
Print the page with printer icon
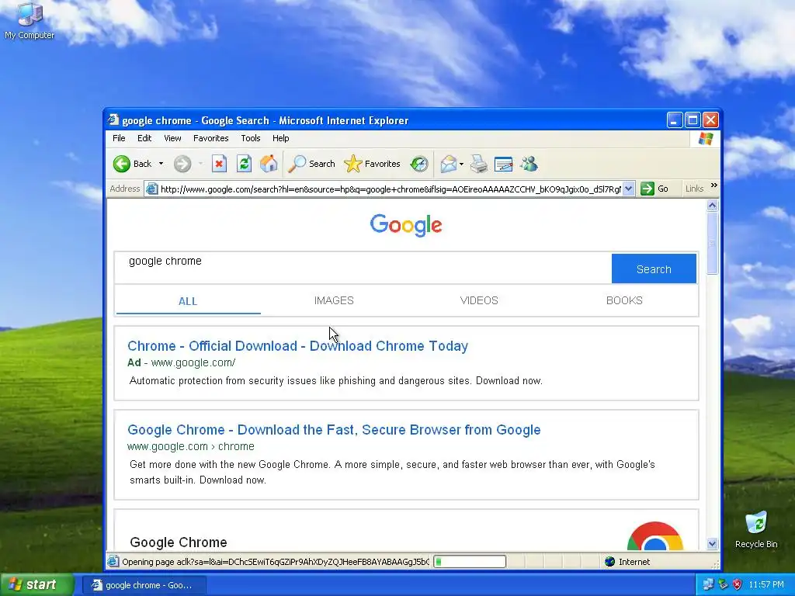478,164
